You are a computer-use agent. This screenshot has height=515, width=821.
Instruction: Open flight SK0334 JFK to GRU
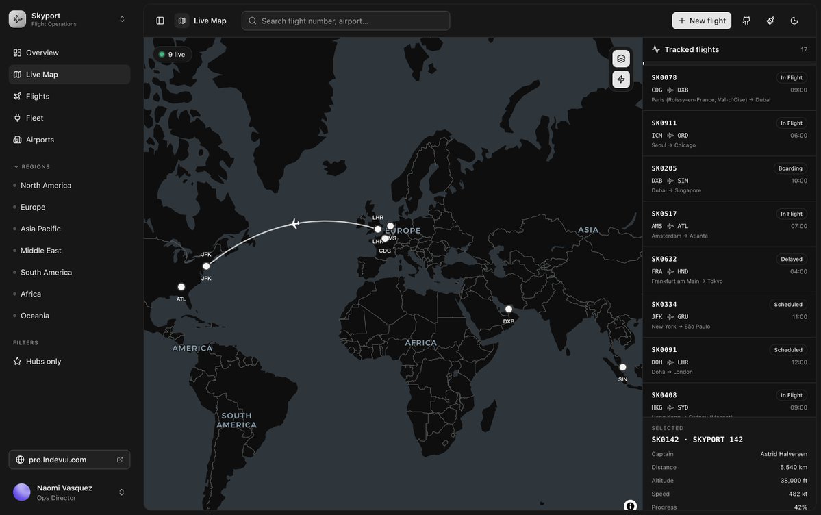(x=729, y=315)
